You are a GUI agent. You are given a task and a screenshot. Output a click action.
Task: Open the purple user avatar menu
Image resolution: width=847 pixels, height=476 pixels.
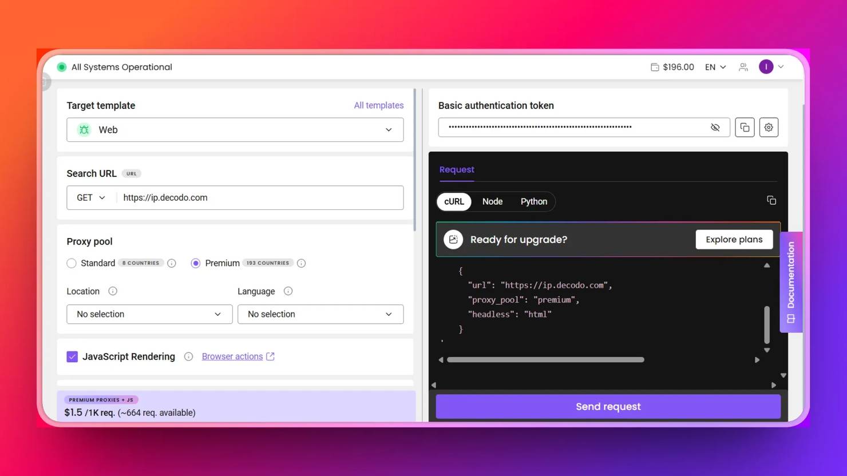[766, 67]
